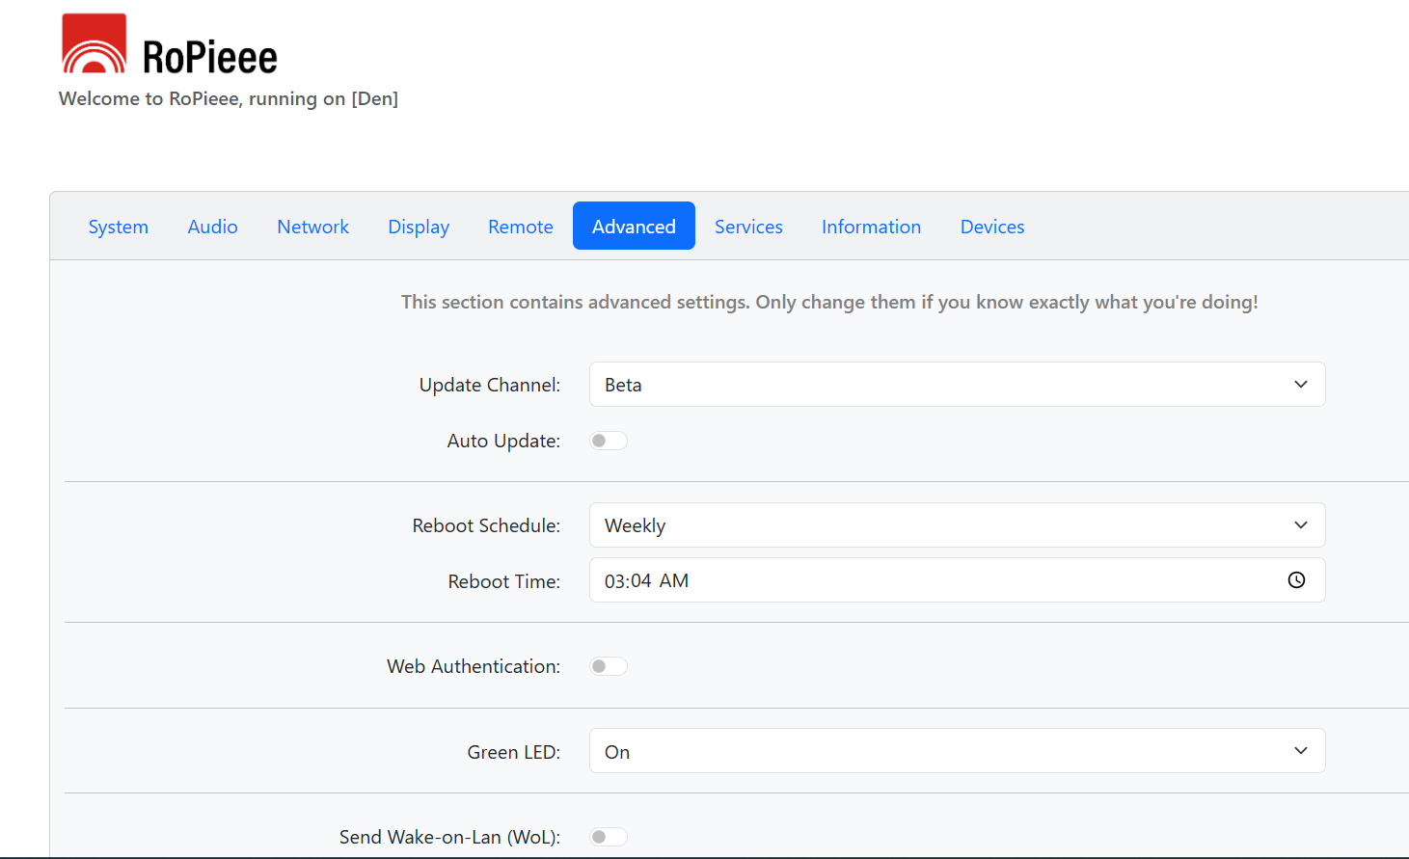Viewport: 1409px width, 859px height.
Task: Open the Green LED dropdown
Action: point(957,751)
